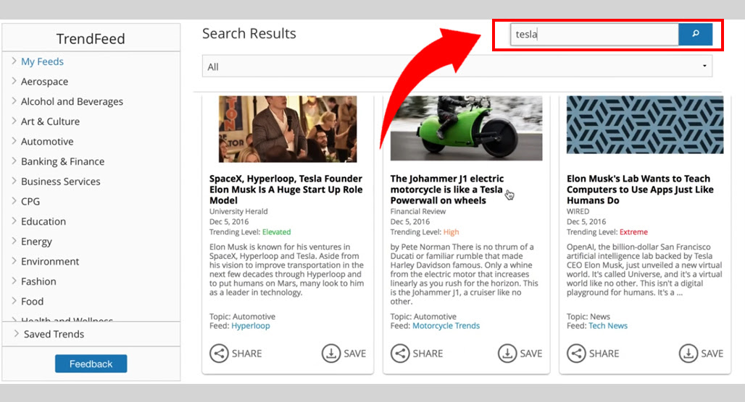The width and height of the screenshot is (745, 402).
Task: Expand the Banking & Finance chevron
Action: click(x=14, y=161)
